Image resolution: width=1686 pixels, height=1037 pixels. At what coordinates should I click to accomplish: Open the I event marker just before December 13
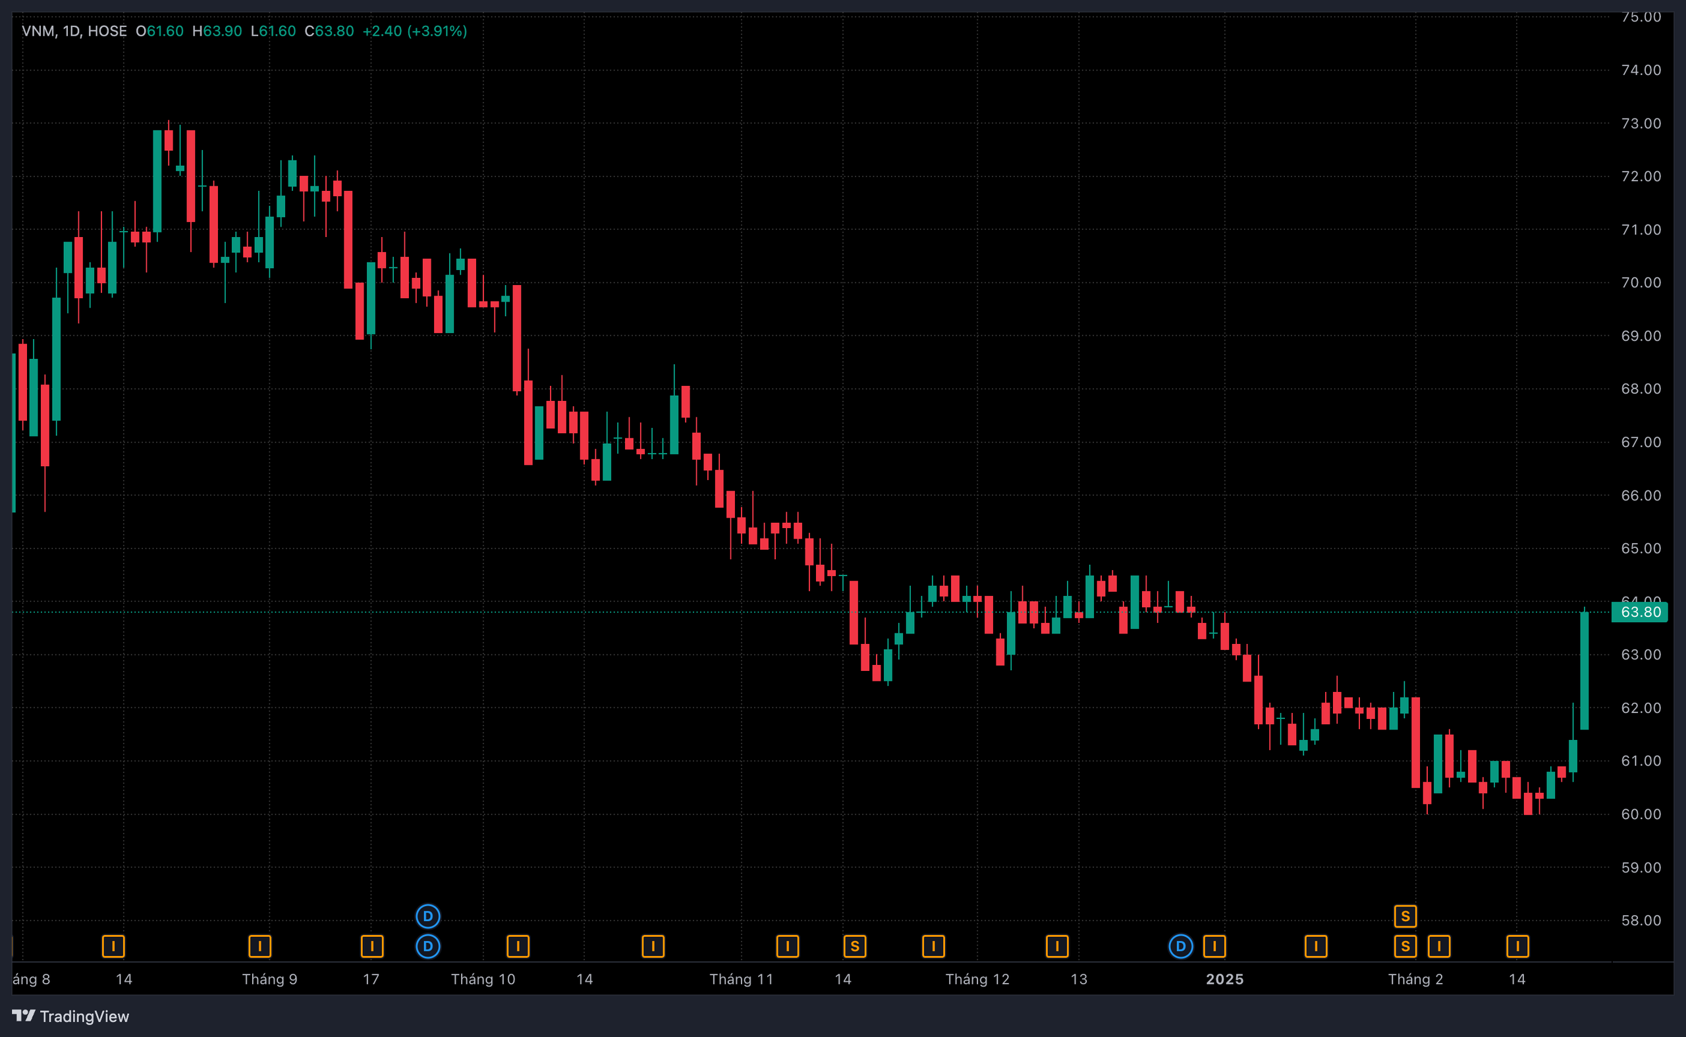point(1057,947)
